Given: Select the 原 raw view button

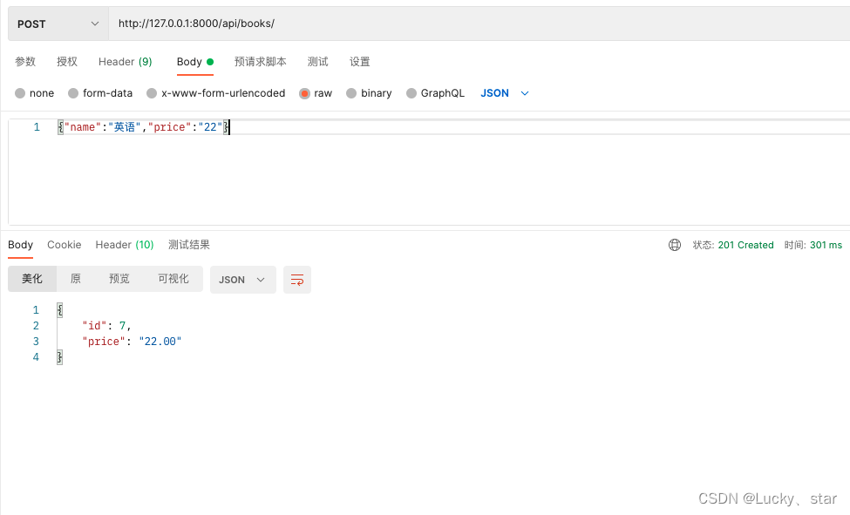Looking at the screenshot, I should pyautogui.click(x=75, y=279).
